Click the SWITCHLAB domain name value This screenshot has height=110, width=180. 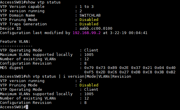coord(90,15)
